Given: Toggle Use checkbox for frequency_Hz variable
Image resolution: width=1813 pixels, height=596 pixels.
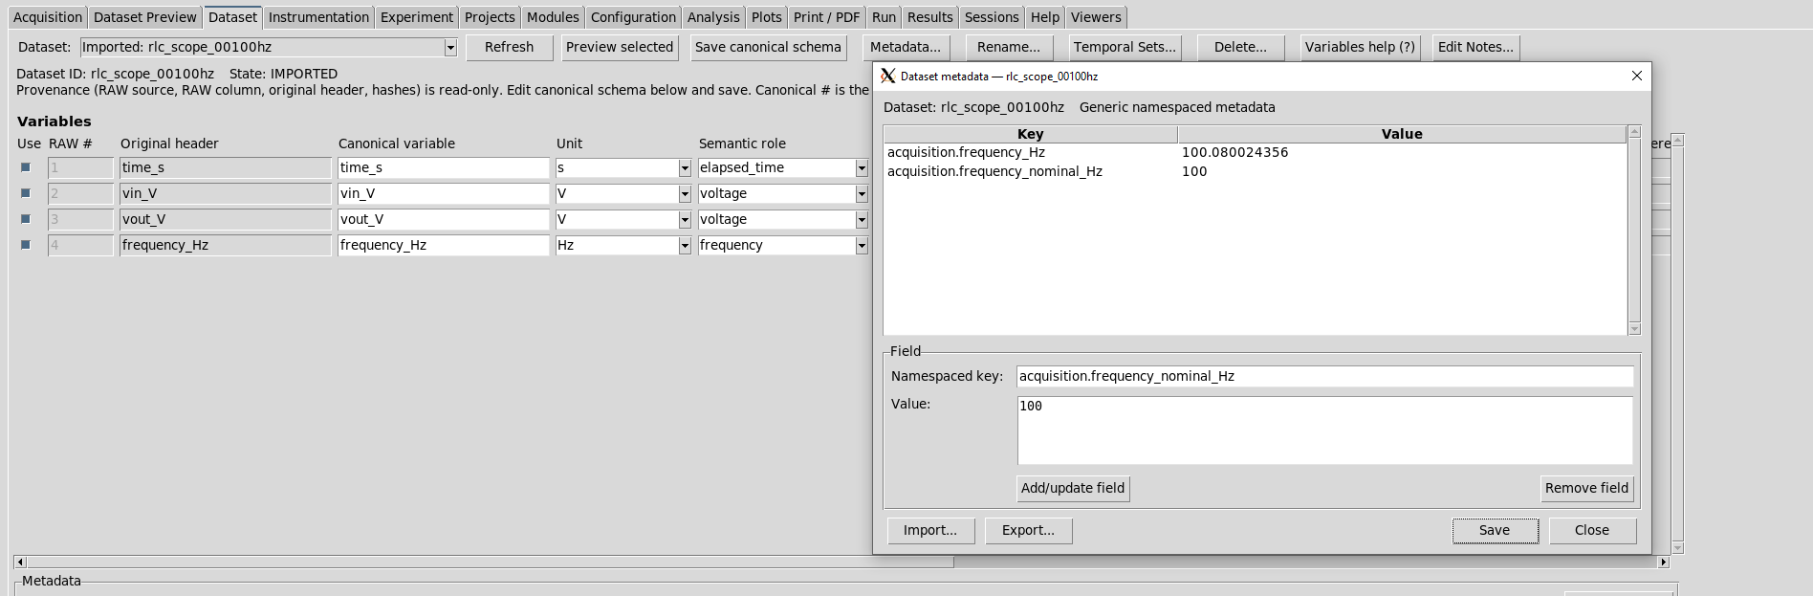Looking at the screenshot, I should point(26,245).
